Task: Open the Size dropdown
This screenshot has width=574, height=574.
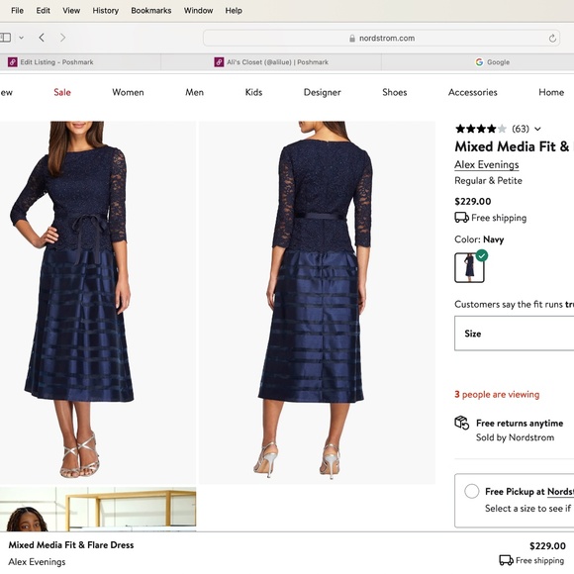Action: [x=514, y=334]
